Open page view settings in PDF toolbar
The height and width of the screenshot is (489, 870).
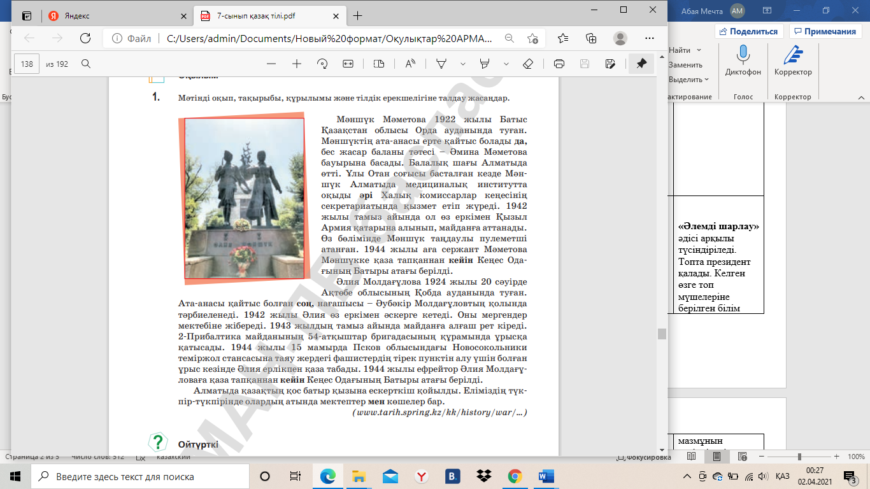click(x=379, y=64)
